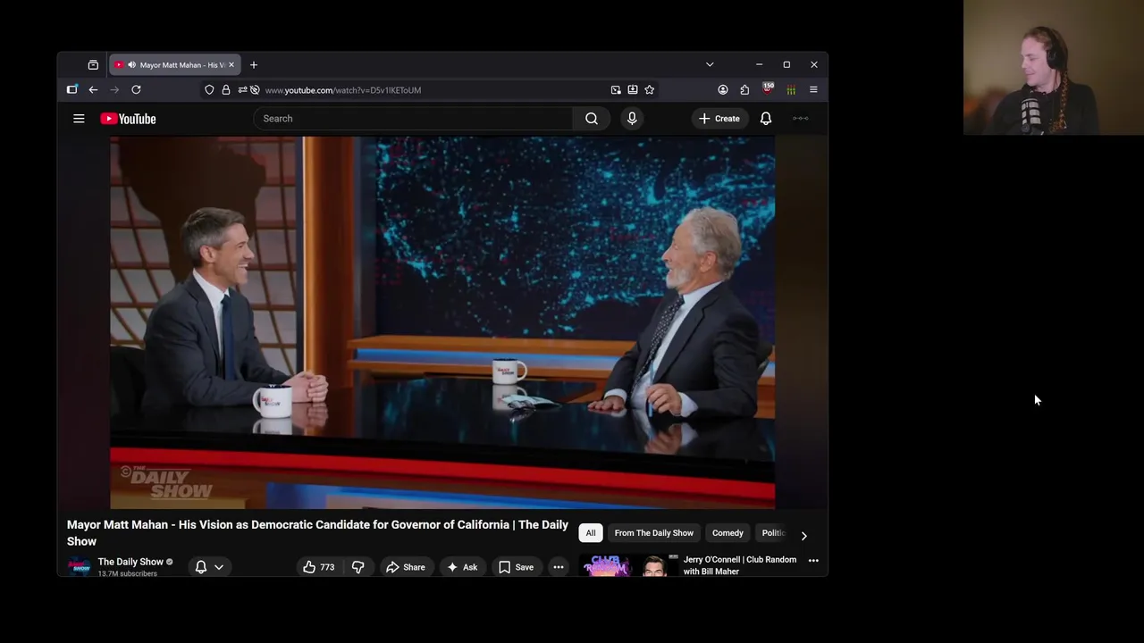Image resolution: width=1144 pixels, height=643 pixels.
Task: Open more actions ellipsis under video
Action: [558, 567]
